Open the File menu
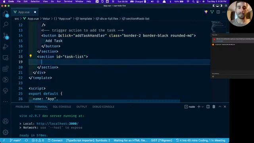This screenshot has height=143, width=254. click(19, 2)
